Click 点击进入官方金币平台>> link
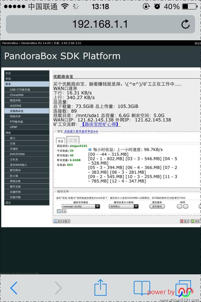The height and width of the screenshot is (302, 201). click(81, 131)
